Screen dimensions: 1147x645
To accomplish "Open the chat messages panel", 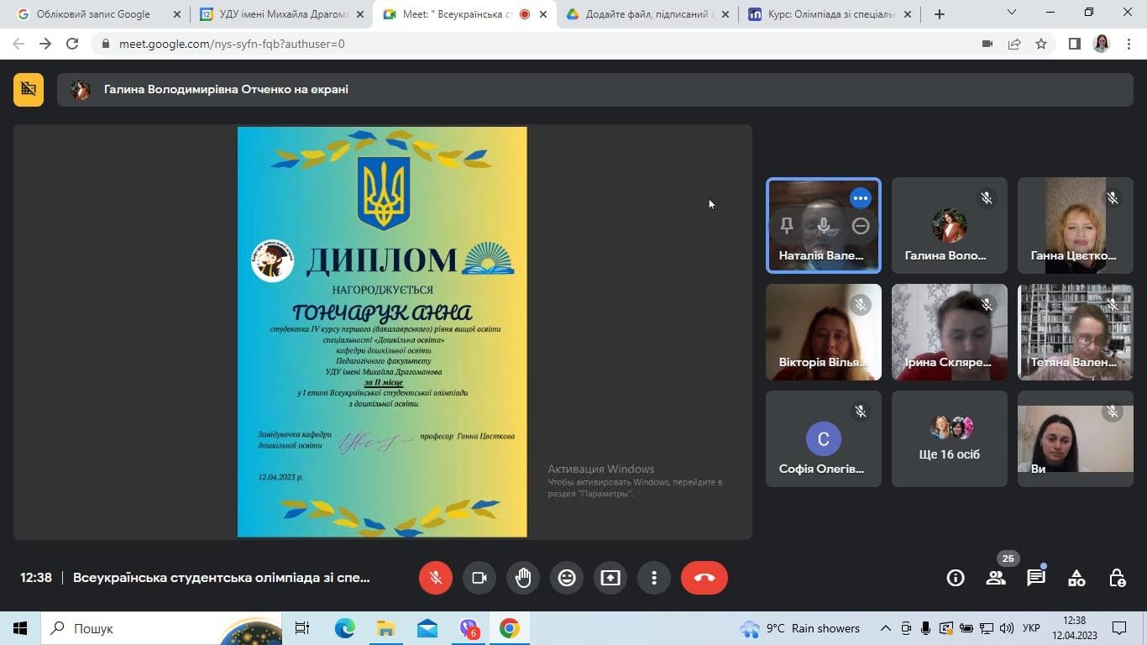I will point(1036,578).
